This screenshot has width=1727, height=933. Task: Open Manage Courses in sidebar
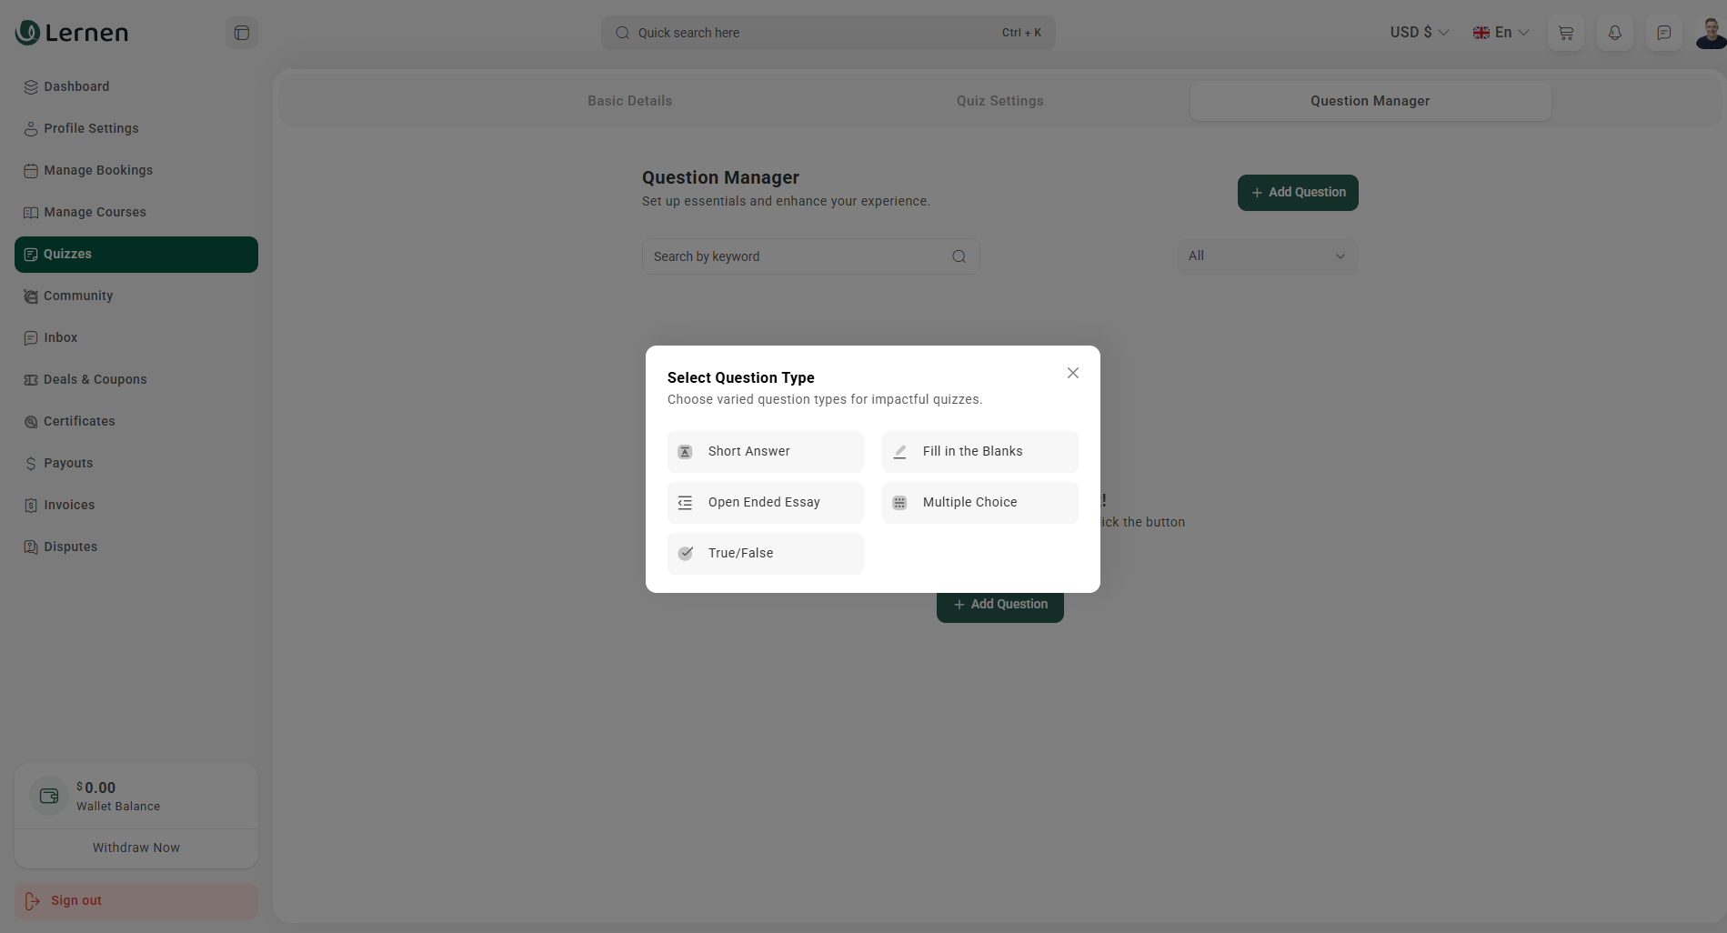(95, 212)
